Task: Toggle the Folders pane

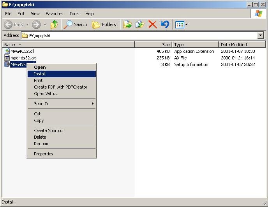Action: pyautogui.click(x=104, y=24)
